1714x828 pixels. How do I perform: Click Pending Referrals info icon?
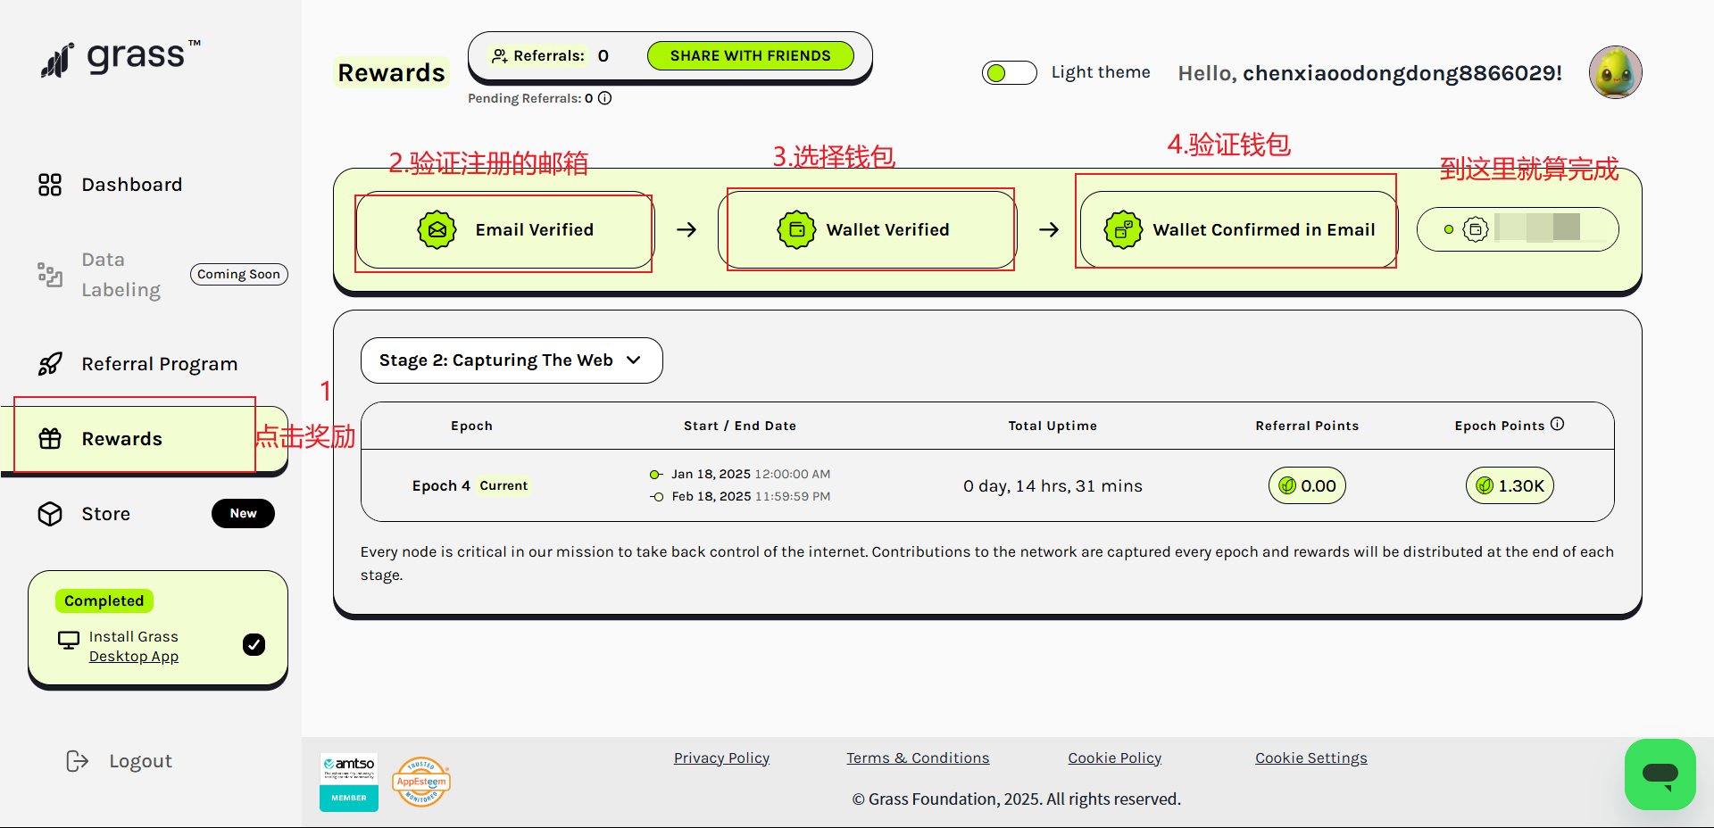click(x=604, y=98)
